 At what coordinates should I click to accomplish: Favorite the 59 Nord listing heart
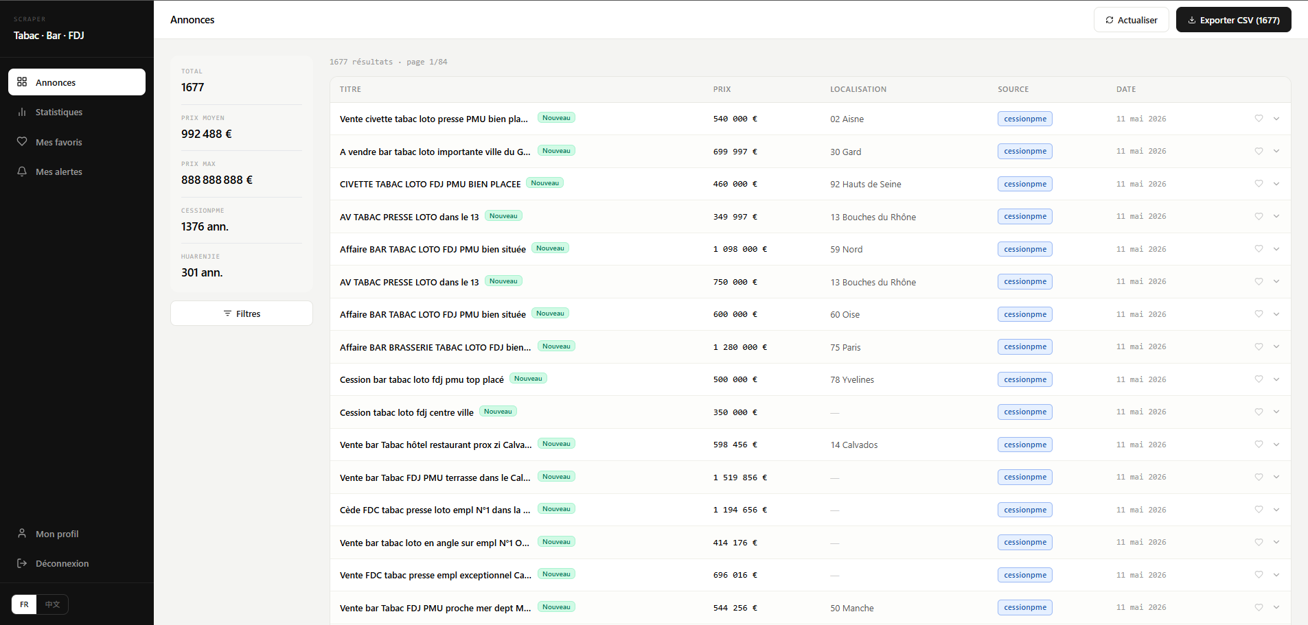point(1259,249)
